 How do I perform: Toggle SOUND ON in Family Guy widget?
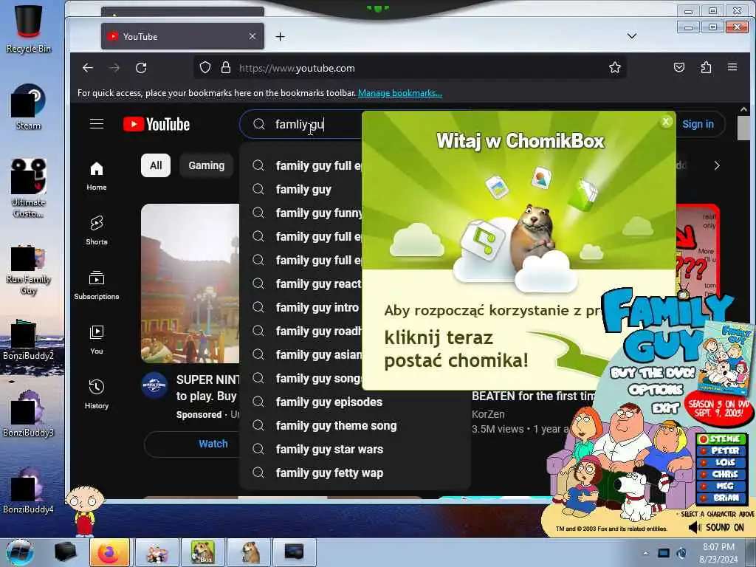[716, 527]
